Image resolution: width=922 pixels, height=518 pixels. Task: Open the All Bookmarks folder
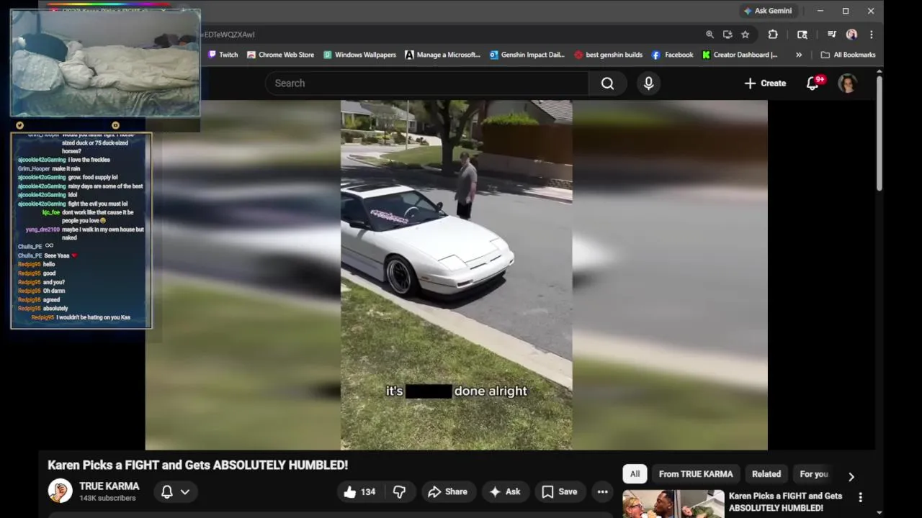point(848,55)
